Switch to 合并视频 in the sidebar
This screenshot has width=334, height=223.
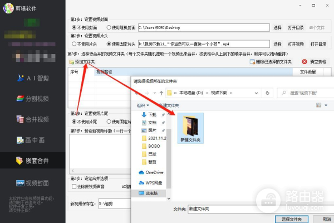click(33, 119)
